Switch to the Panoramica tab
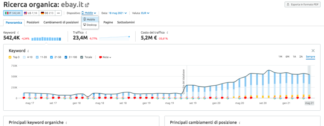The height and width of the screenshot is (126, 324). [14, 23]
